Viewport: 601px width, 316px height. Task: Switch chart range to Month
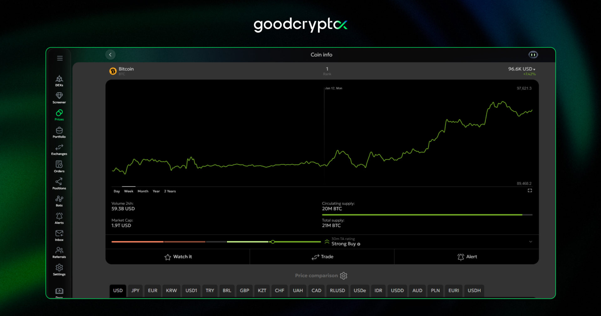(143, 191)
